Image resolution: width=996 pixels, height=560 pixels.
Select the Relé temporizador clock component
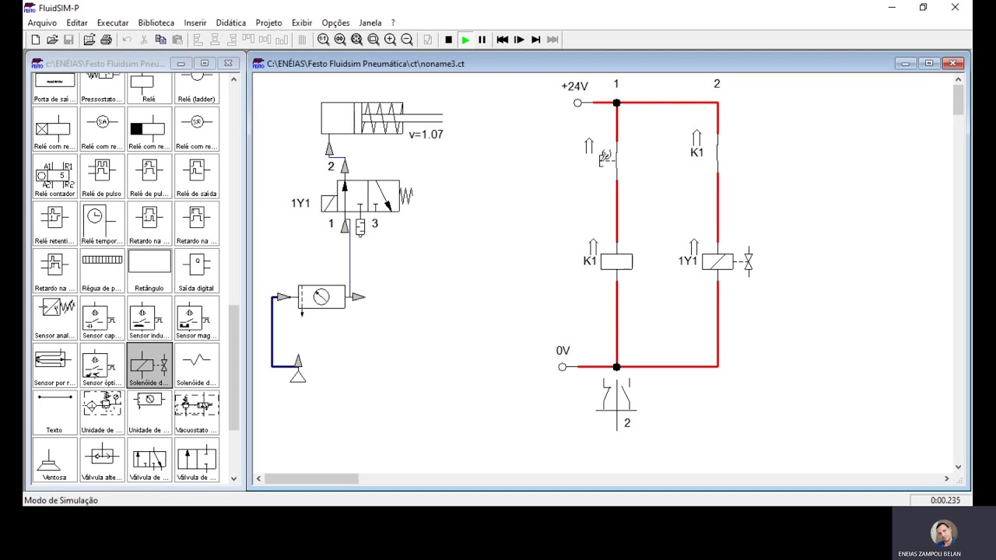(102, 224)
